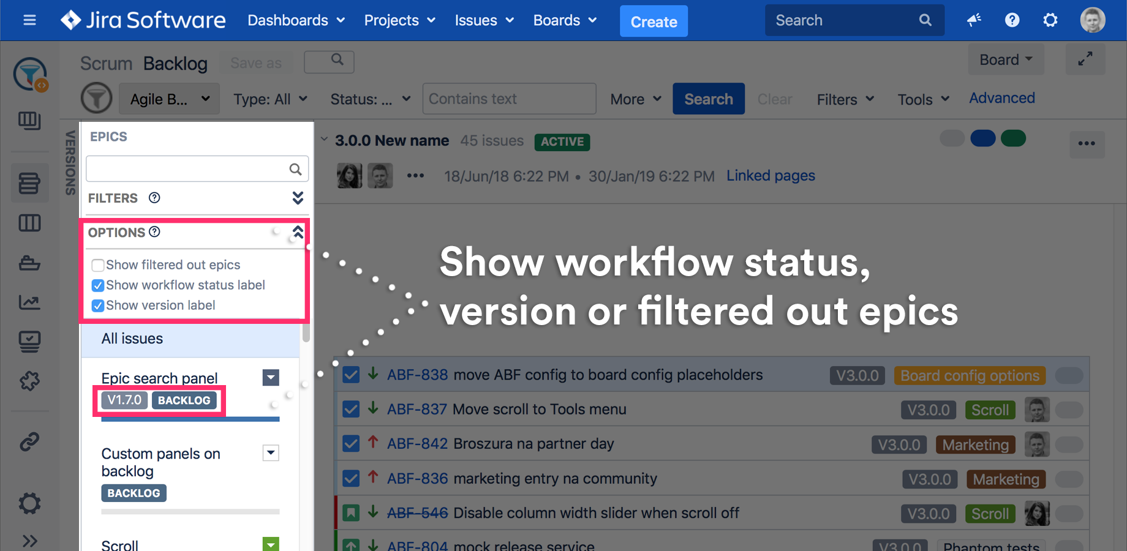Open the help question mark icon

click(x=1012, y=20)
